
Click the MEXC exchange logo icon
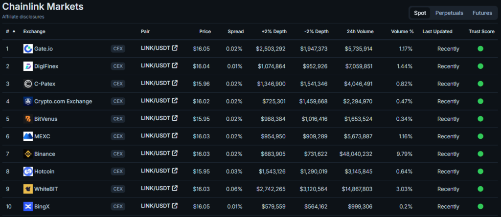click(x=28, y=136)
